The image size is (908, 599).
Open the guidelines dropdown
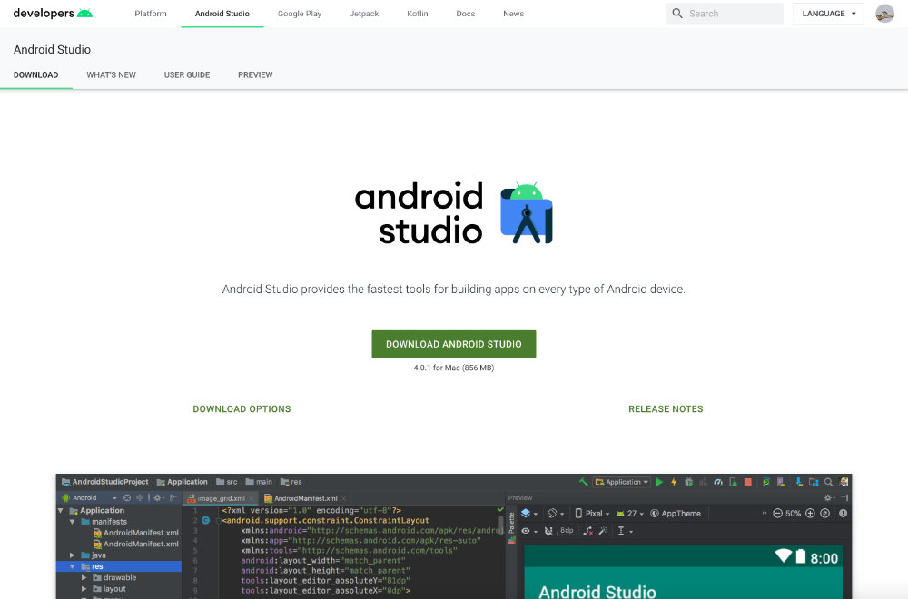coord(625,531)
